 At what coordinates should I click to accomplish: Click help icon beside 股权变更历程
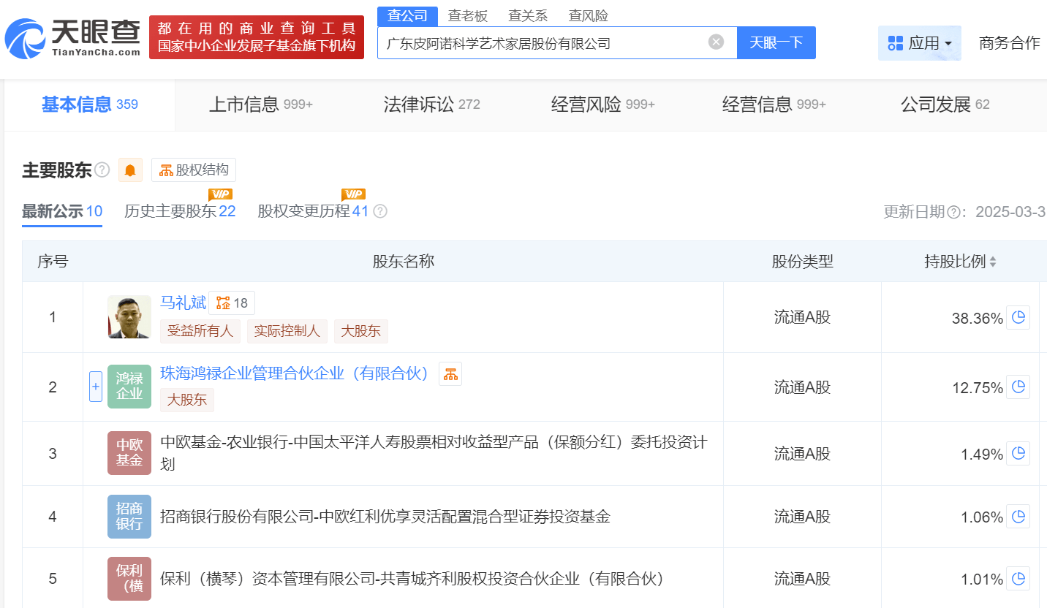[x=380, y=211]
